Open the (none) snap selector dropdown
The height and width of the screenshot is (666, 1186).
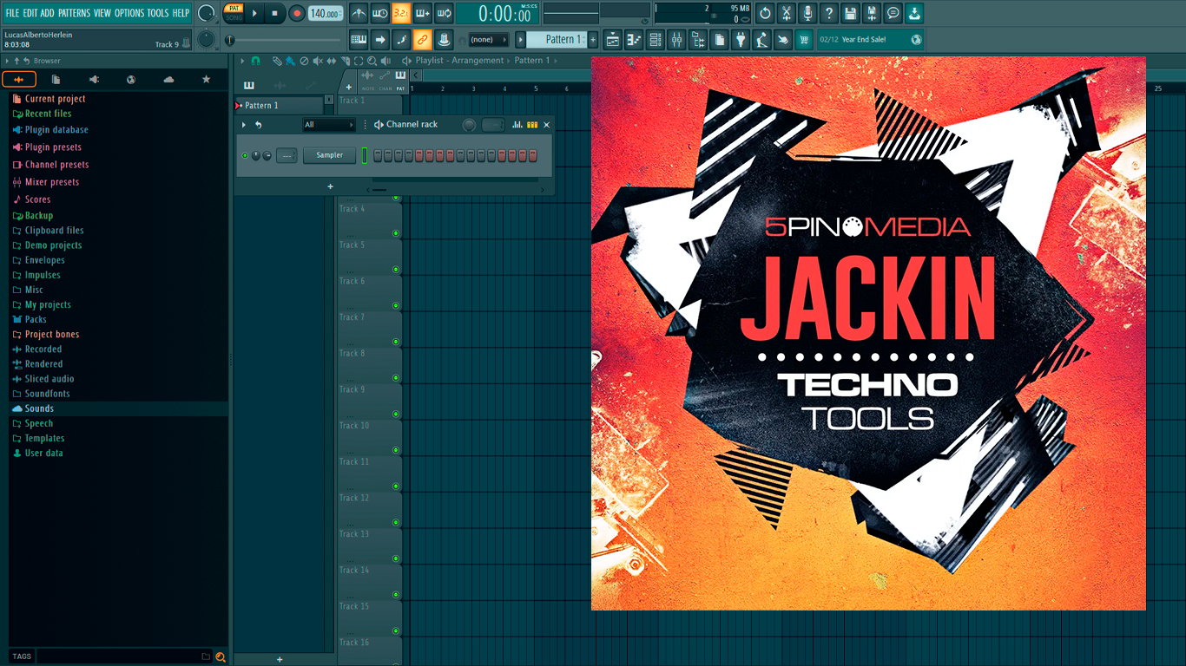[x=488, y=39]
